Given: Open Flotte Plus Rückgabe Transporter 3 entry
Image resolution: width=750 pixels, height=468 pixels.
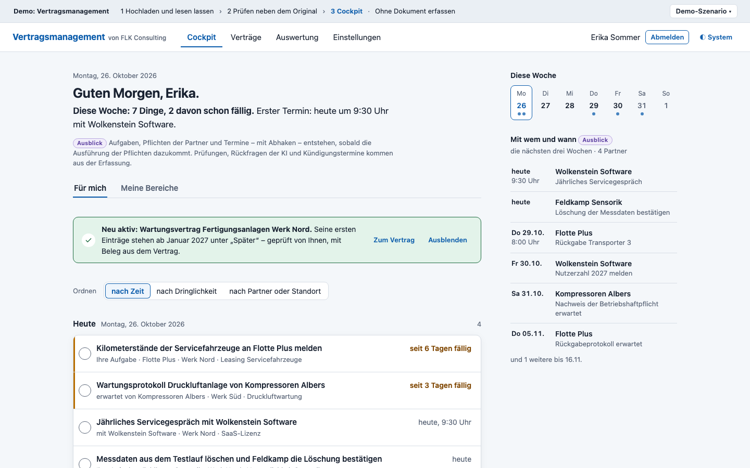Looking at the screenshot, I should (x=594, y=238).
